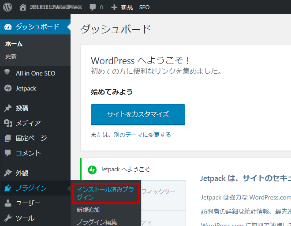
Task: Click the Jetpack へようこそ heading
Action: click(x=125, y=169)
